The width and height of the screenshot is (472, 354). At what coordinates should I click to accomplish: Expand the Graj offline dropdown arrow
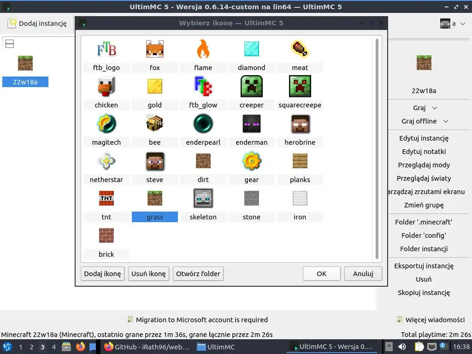[x=446, y=121]
